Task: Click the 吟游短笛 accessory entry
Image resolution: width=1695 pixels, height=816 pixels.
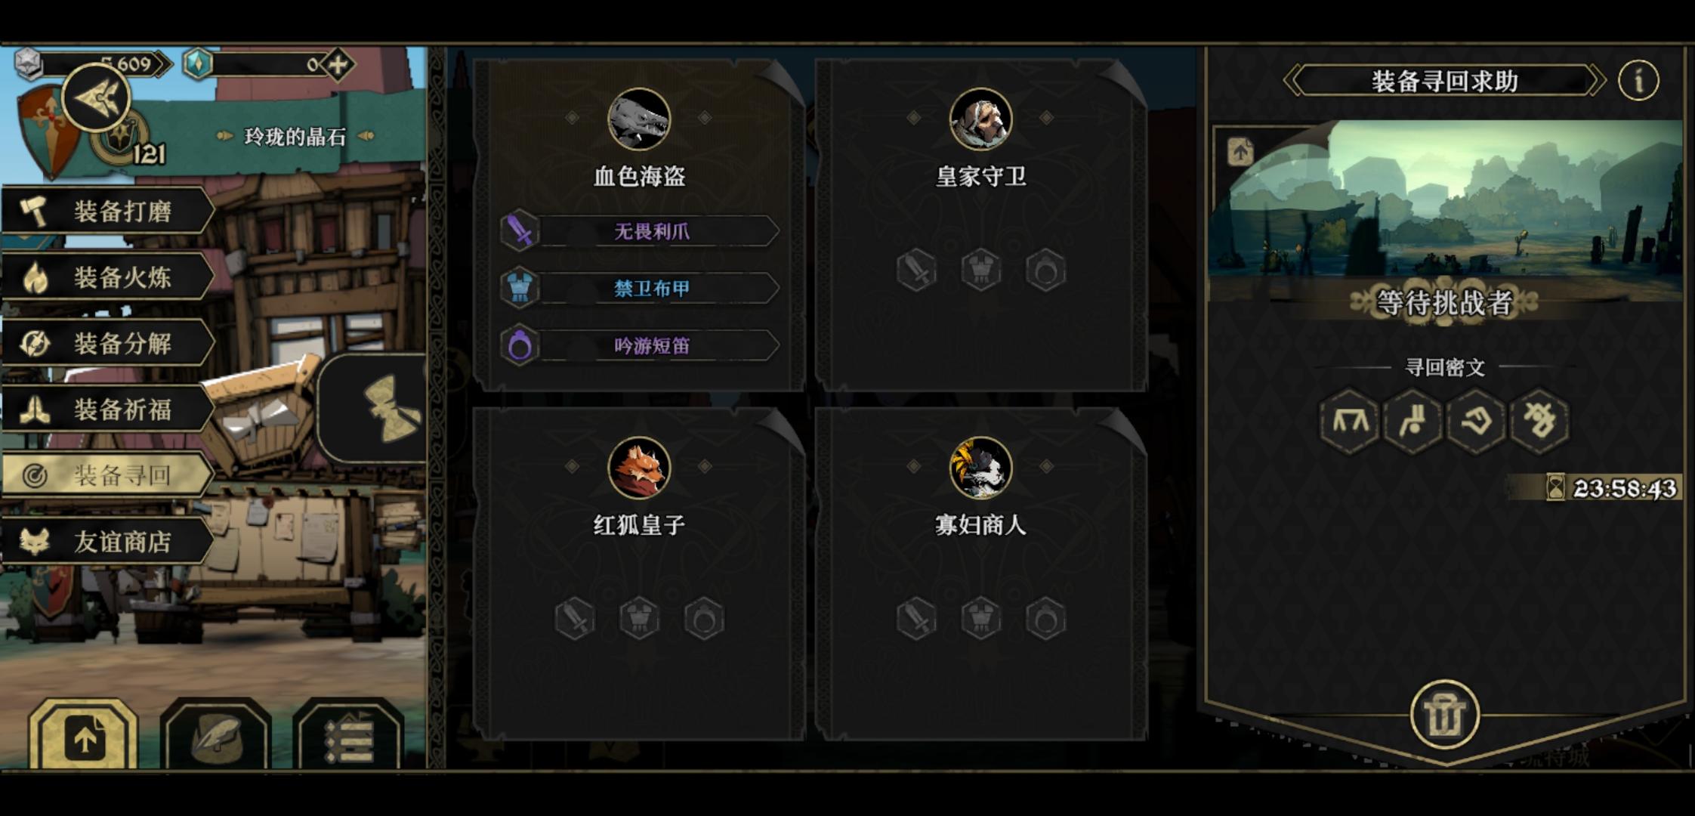Action: pos(639,346)
